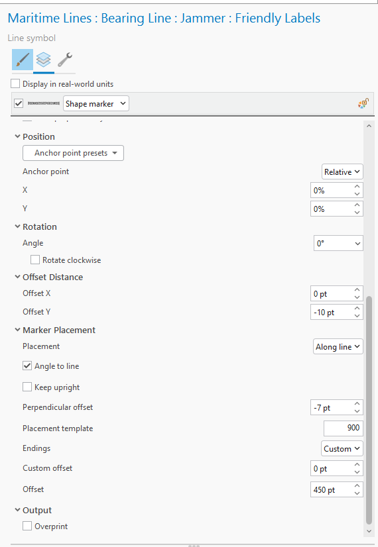378x547 pixels.
Task: Click the vertical scrollbar thumb
Action: (369, 410)
